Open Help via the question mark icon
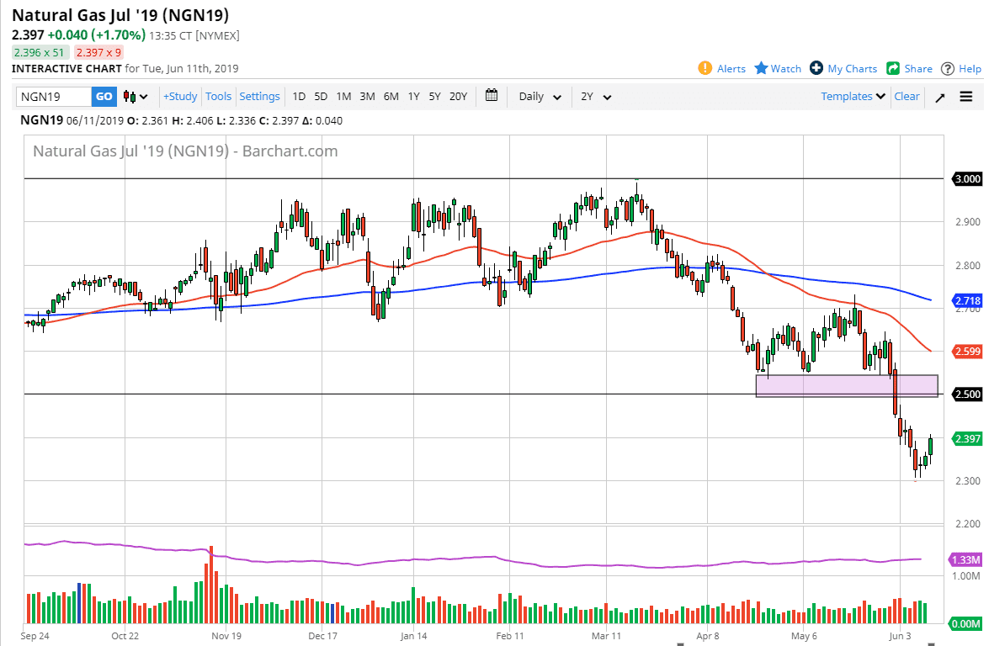This screenshot has width=989, height=646. (x=948, y=68)
